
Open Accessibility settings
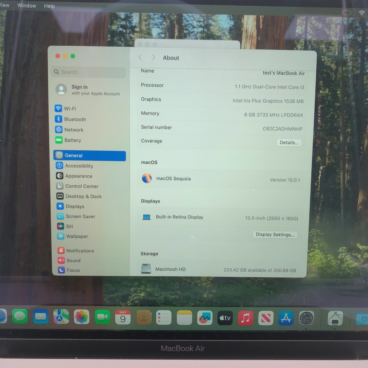[x=74, y=166]
